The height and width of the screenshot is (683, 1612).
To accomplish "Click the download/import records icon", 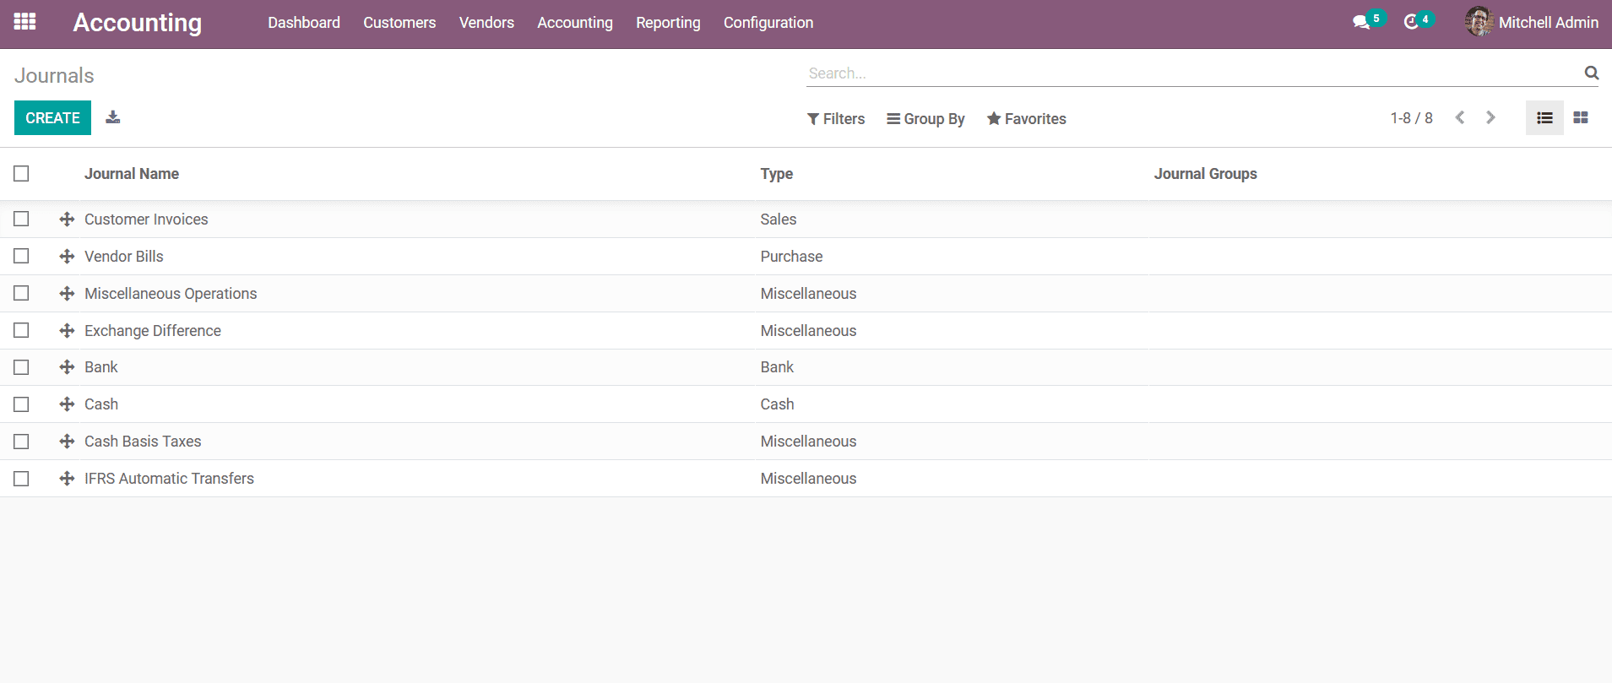I will click(x=113, y=117).
